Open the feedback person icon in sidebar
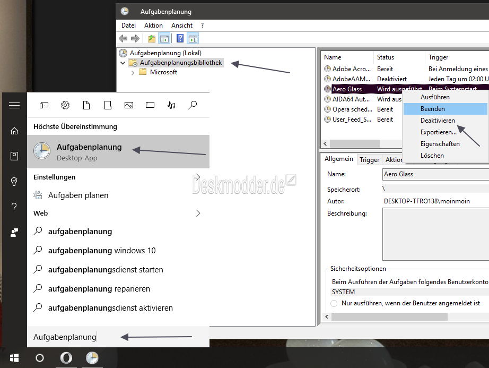Image resolution: width=489 pixels, height=368 pixels. point(14,232)
